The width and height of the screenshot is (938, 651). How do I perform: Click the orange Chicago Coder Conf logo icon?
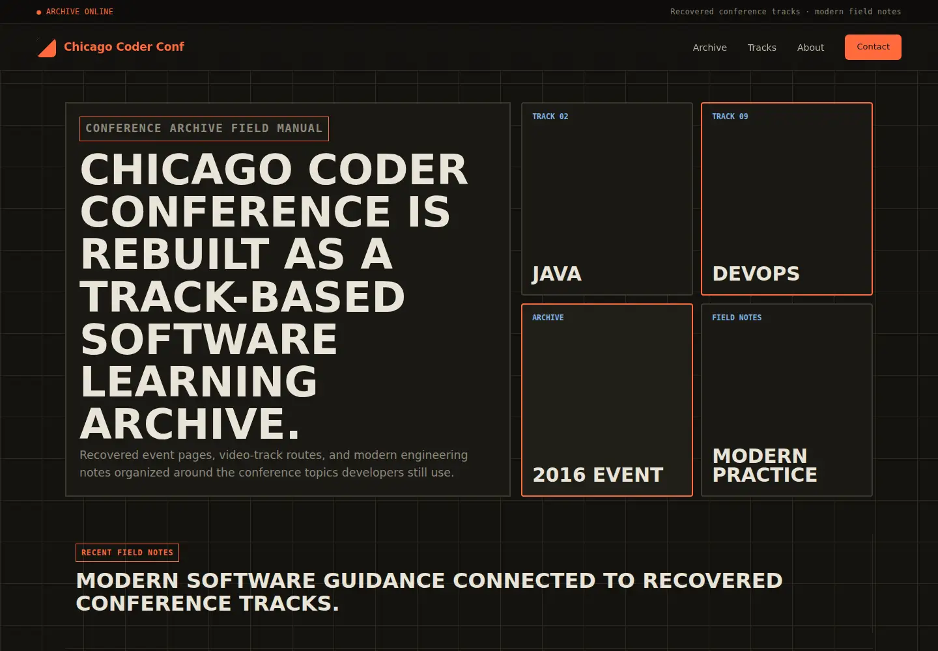[46, 48]
